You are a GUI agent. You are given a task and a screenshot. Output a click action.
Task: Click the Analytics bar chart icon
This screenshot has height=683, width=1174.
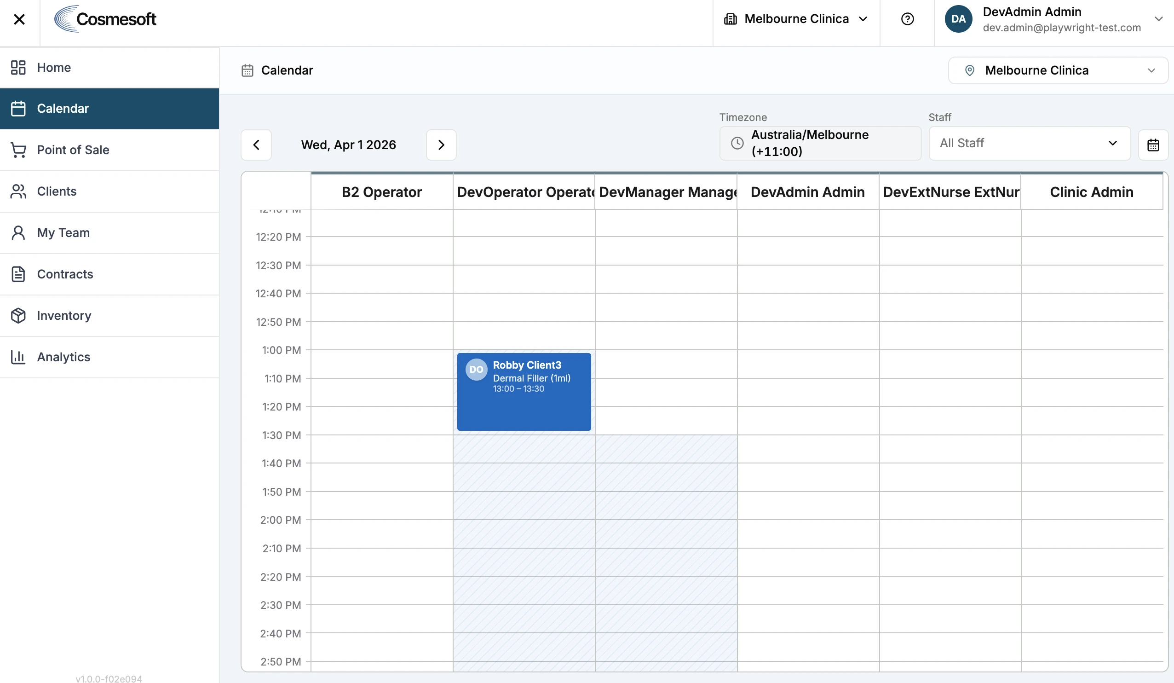(x=18, y=357)
